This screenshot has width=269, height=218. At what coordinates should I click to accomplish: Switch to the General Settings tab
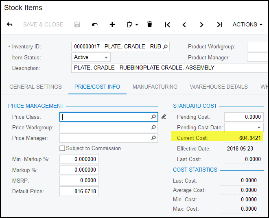coord(35,87)
